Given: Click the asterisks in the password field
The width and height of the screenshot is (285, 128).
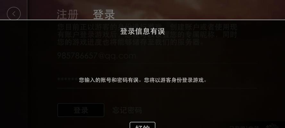Looking at the screenshot, I should (x=68, y=79).
